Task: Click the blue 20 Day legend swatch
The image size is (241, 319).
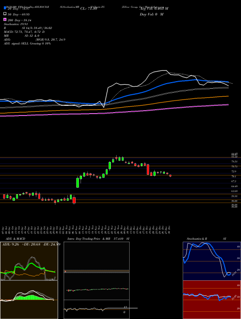Action: click(5, 8)
